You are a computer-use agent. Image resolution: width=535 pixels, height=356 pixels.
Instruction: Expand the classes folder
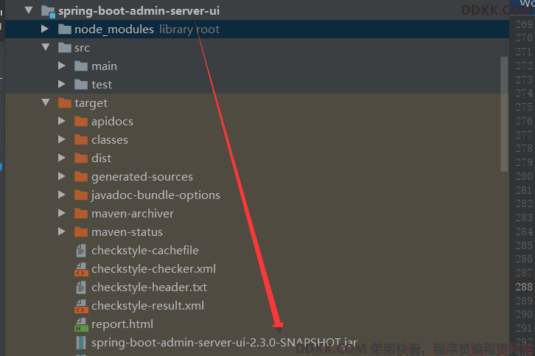[x=62, y=139]
